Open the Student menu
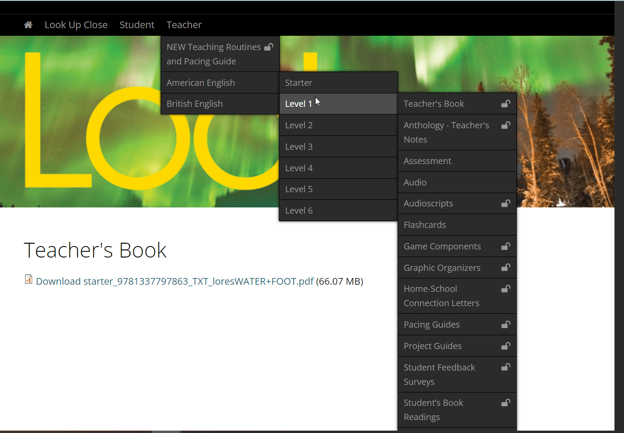This screenshot has width=624, height=433. click(137, 24)
